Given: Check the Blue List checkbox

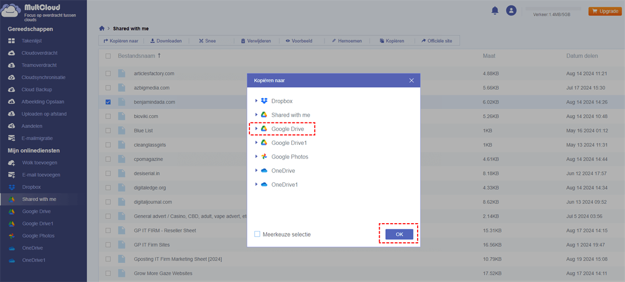Looking at the screenshot, I should click(x=108, y=130).
